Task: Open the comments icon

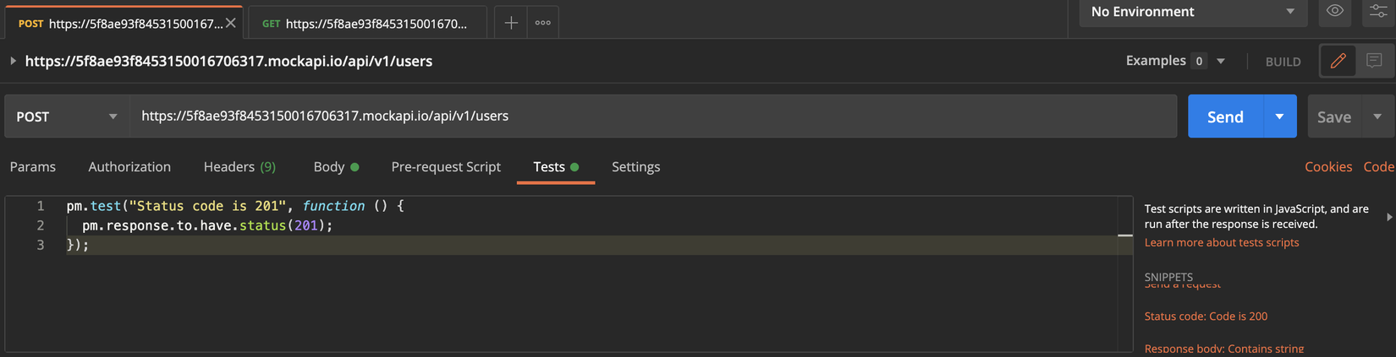Action: point(1374,61)
